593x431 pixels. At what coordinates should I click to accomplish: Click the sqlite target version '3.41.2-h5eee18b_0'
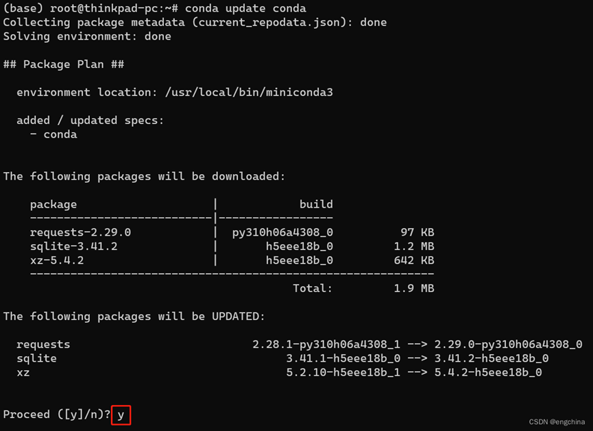coord(492,358)
